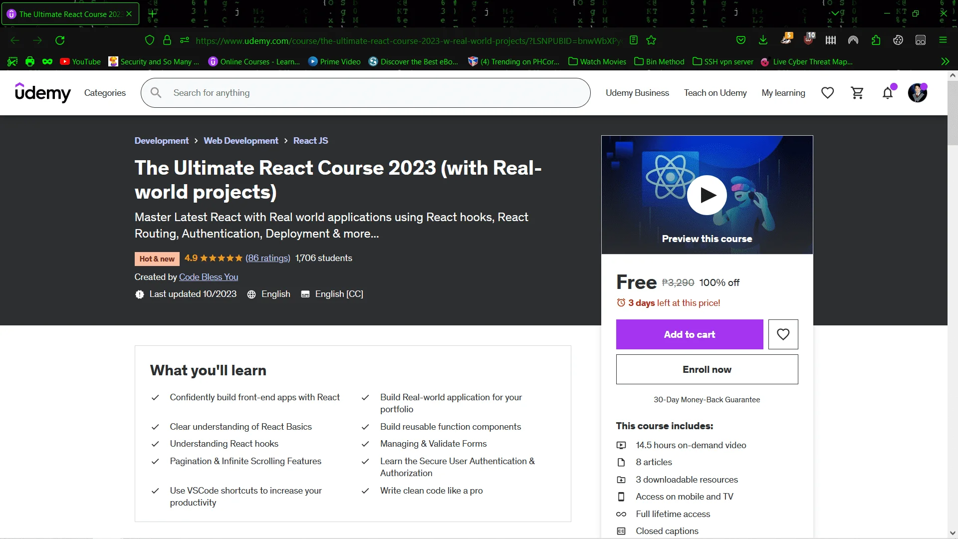Open the extensions puzzle icon

[876, 40]
